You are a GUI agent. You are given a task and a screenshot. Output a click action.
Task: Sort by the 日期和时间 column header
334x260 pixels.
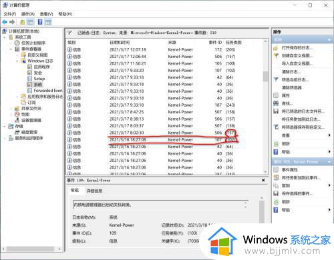click(120, 43)
